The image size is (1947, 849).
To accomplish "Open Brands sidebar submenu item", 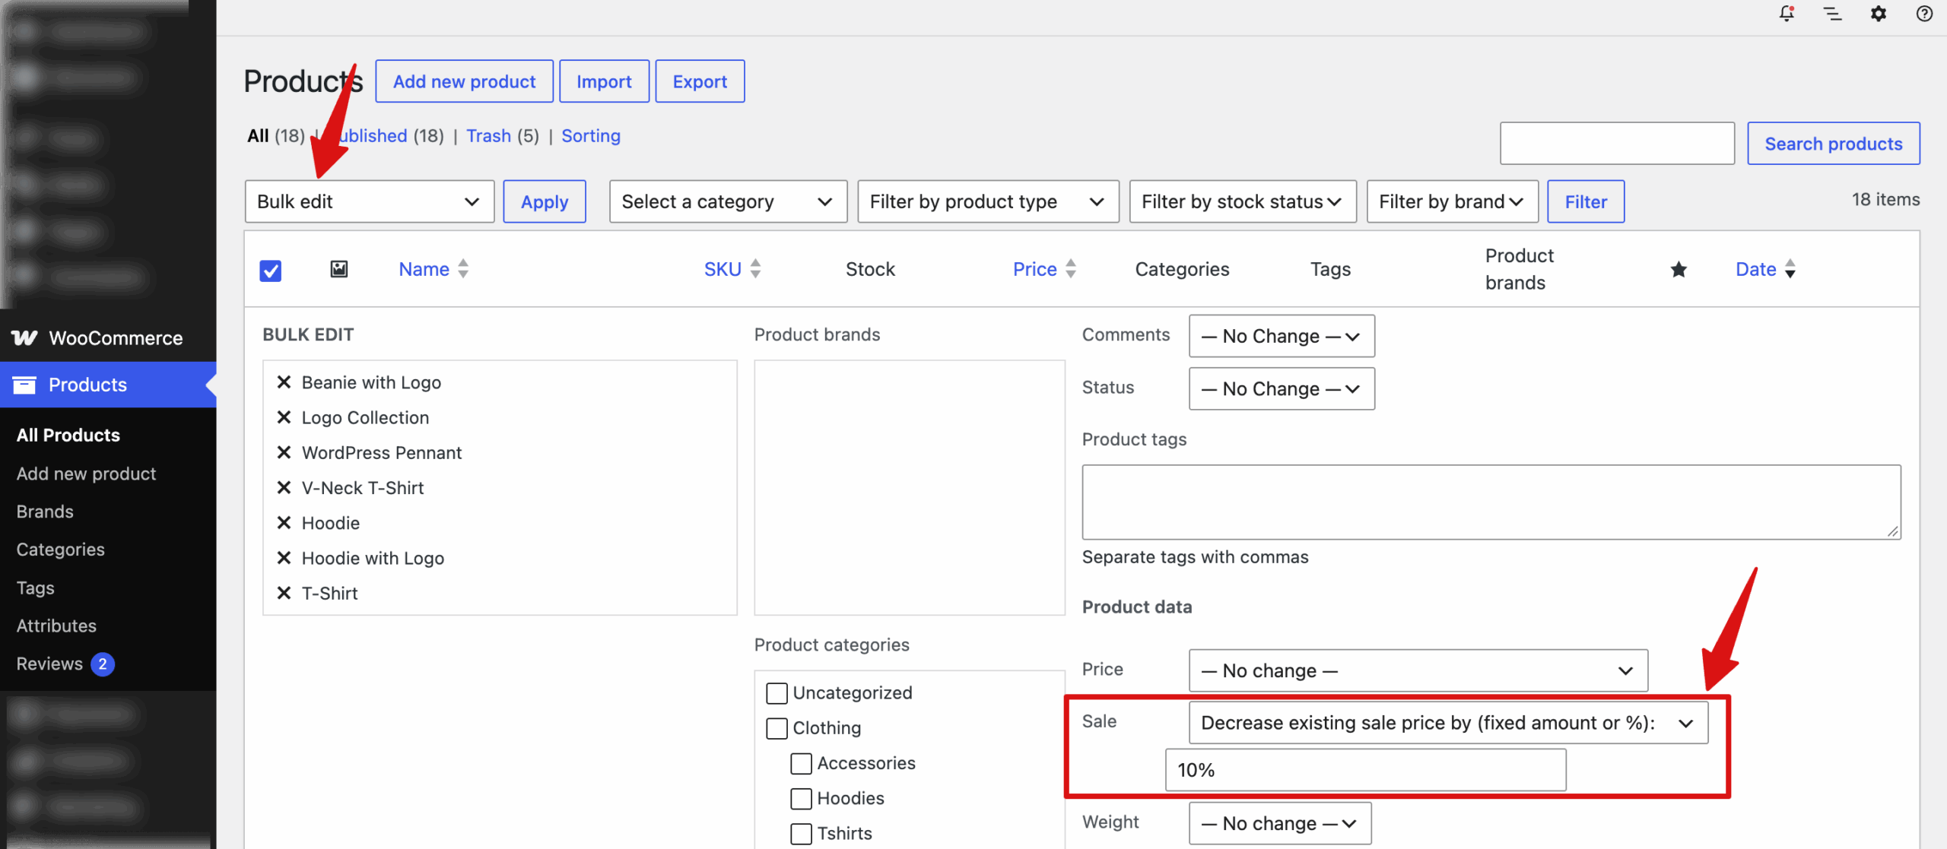I will pyautogui.click(x=45, y=512).
